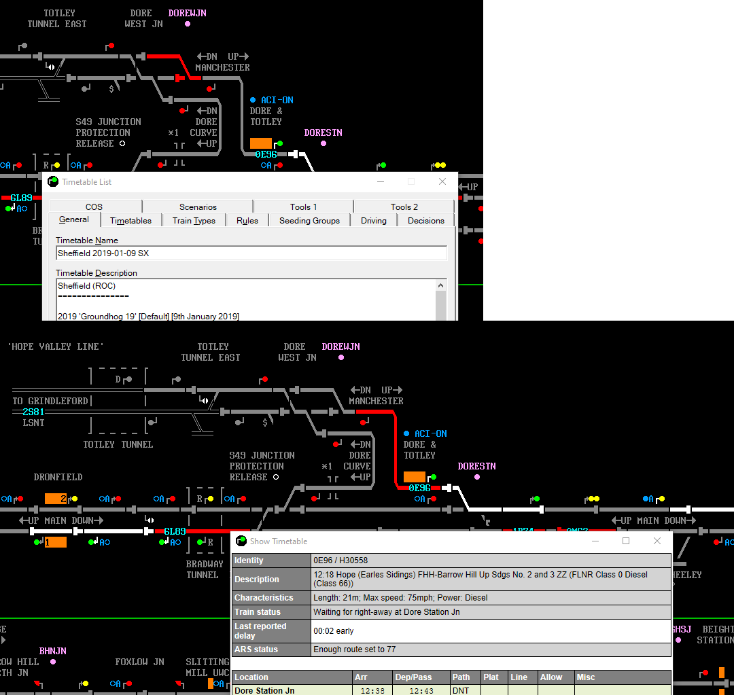Go to the Train Types tab
734x695 pixels.
click(194, 220)
